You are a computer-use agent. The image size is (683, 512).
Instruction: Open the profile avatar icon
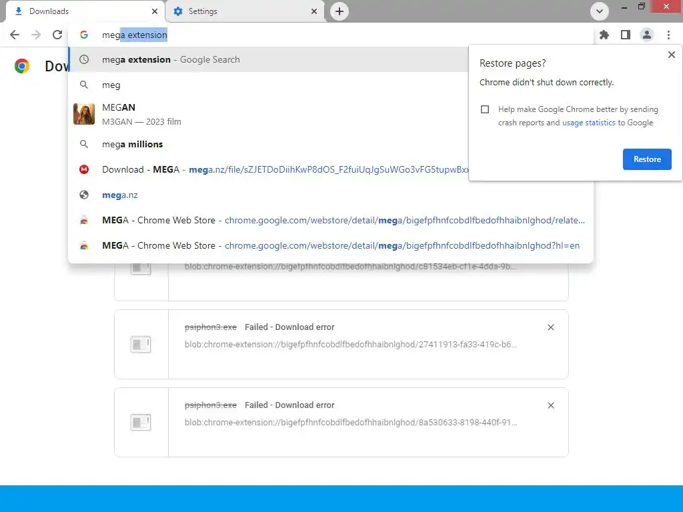click(x=647, y=35)
